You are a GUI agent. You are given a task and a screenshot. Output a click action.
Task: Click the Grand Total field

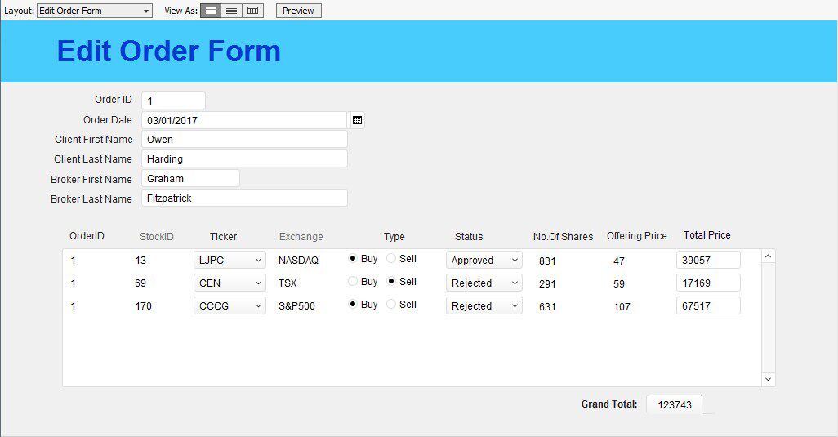click(674, 404)
